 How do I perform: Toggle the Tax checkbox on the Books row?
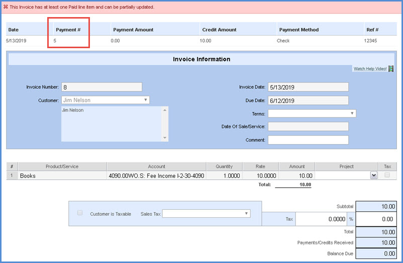click(387, 175)
